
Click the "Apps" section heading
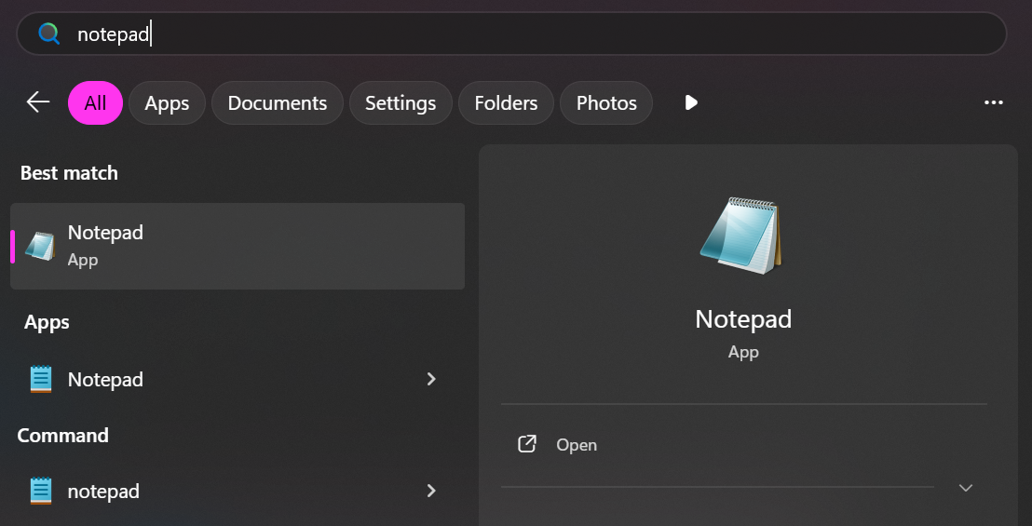click(47, 322)
